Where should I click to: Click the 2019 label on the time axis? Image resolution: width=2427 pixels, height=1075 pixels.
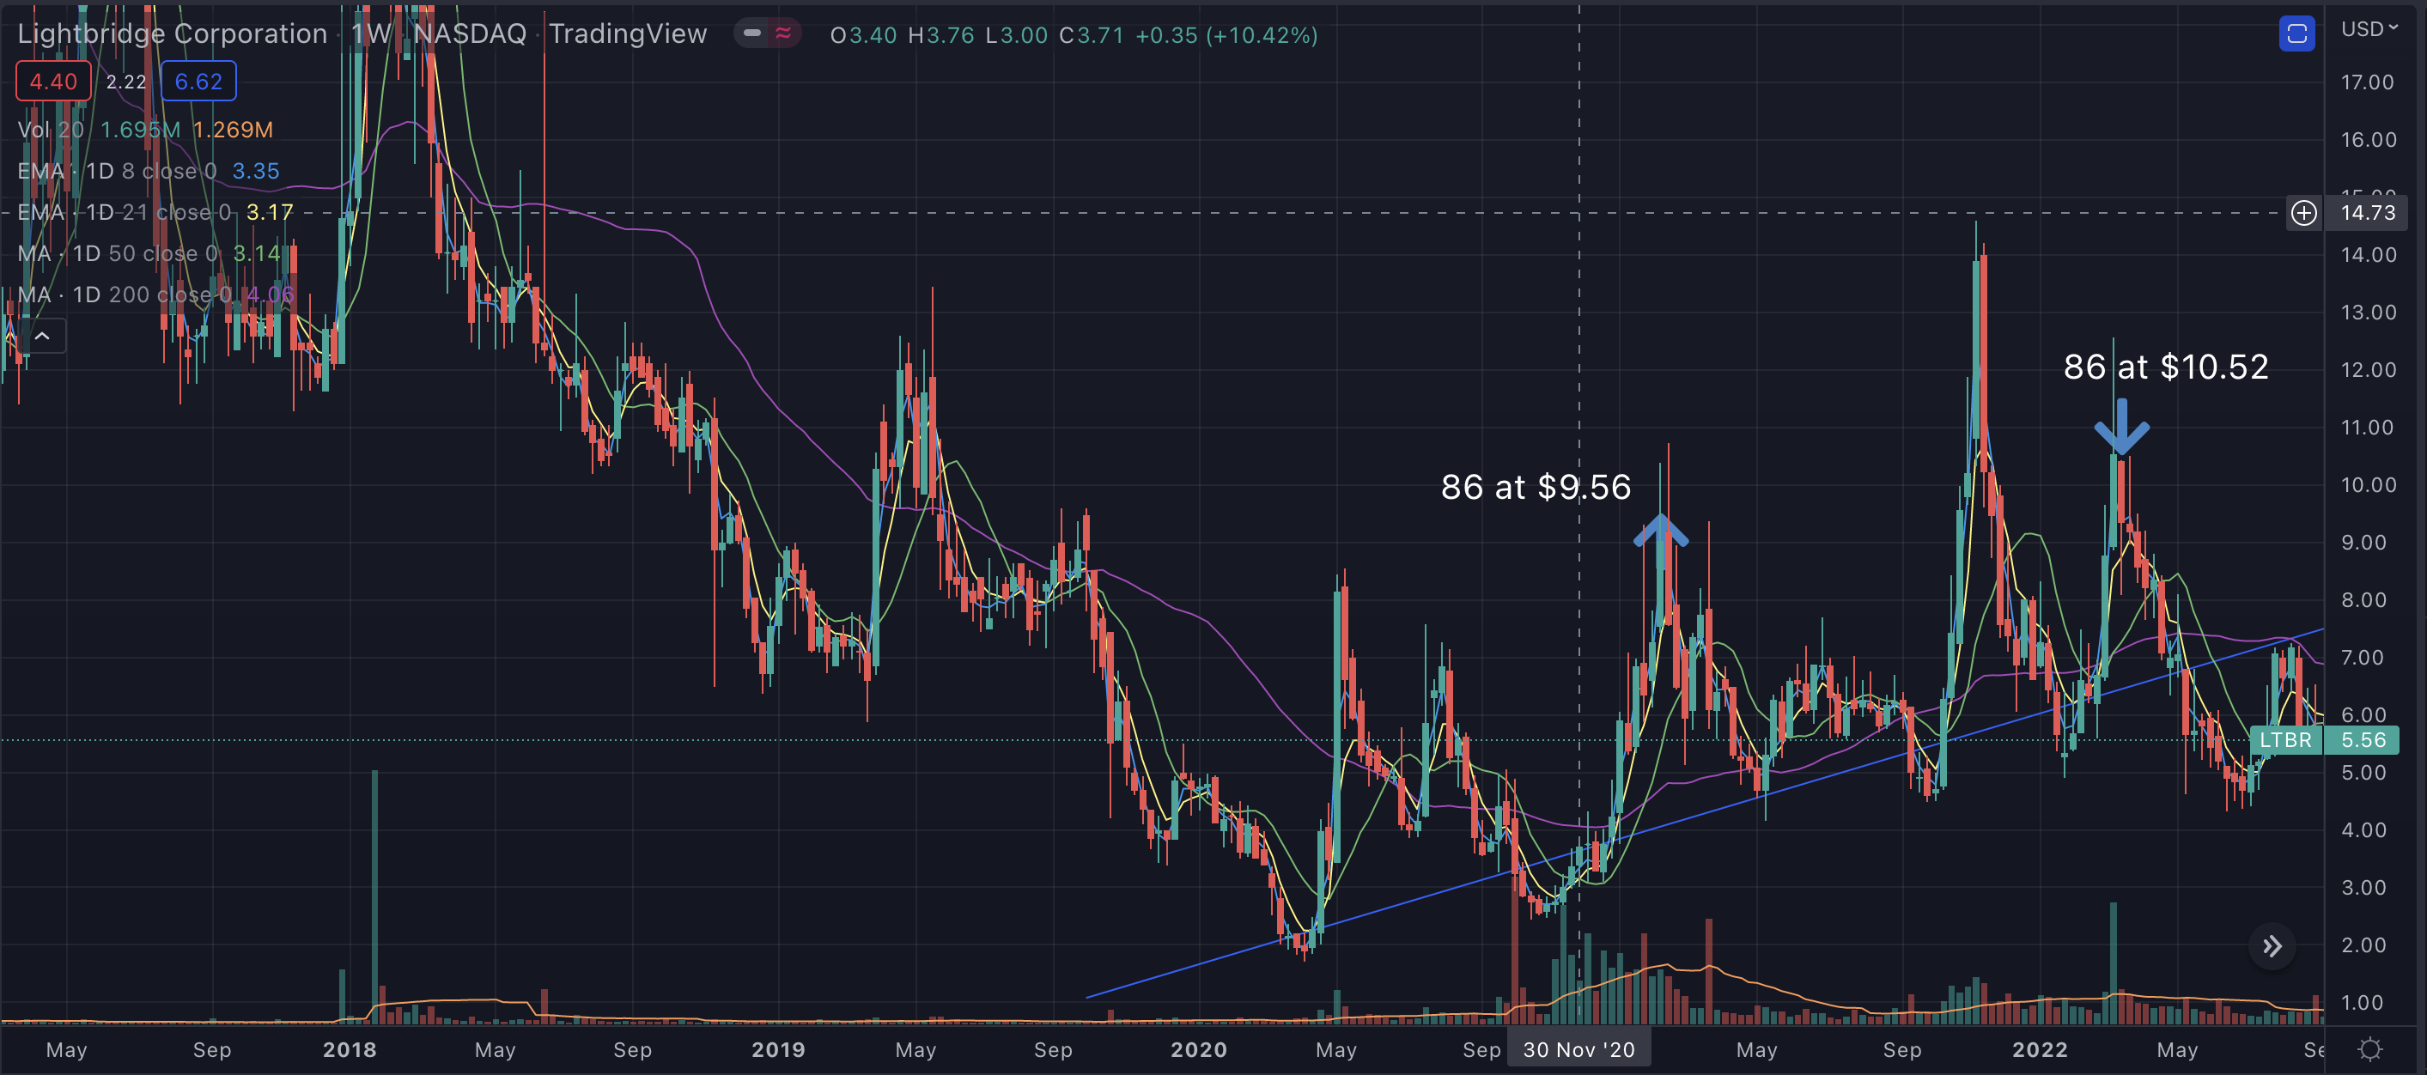pyautogui.click(x=778, y=1049)
